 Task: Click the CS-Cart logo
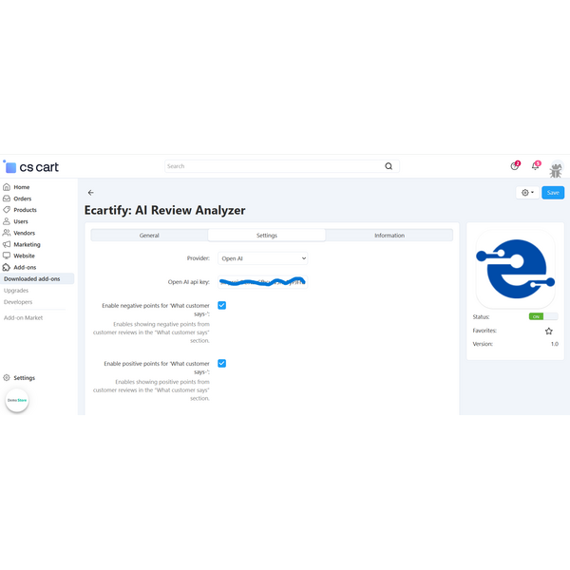point(31,167)
